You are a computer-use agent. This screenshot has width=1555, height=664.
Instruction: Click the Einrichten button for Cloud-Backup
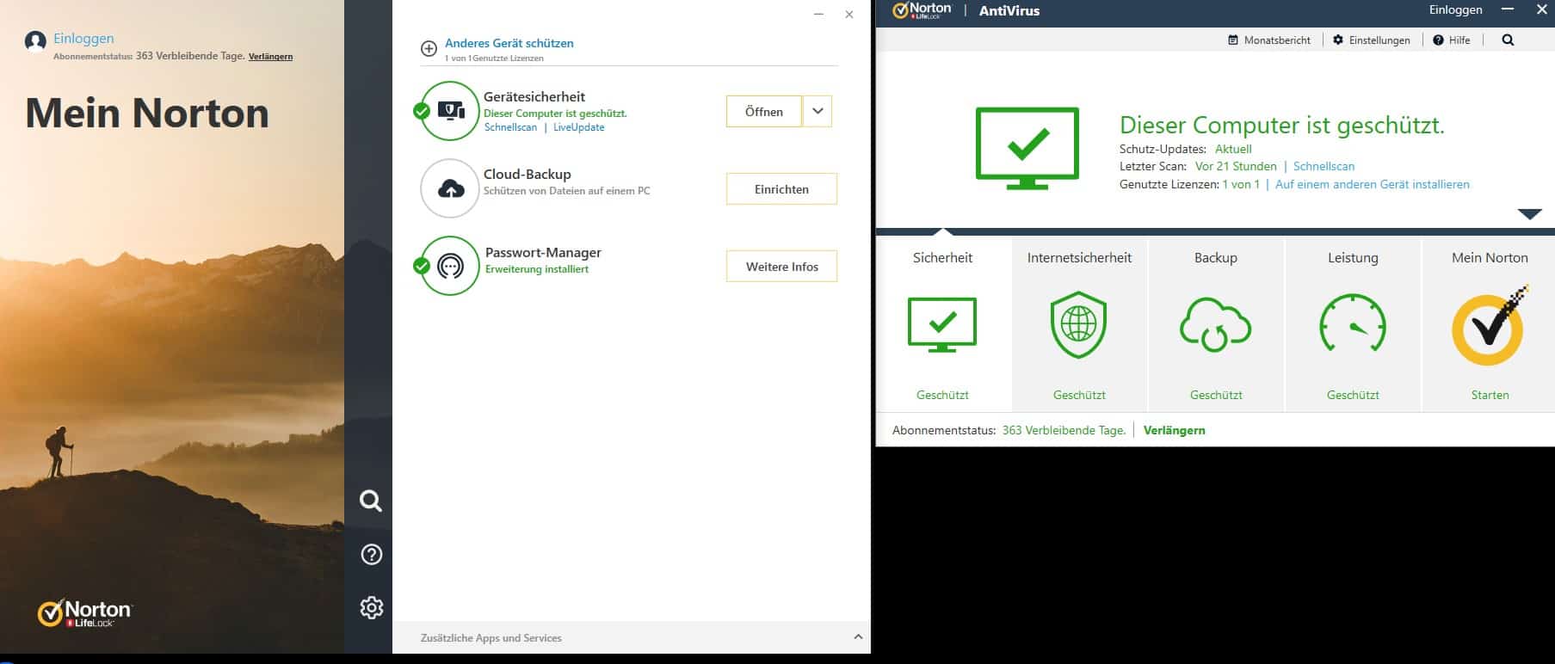pyautogui.click(x=781, y=189)
